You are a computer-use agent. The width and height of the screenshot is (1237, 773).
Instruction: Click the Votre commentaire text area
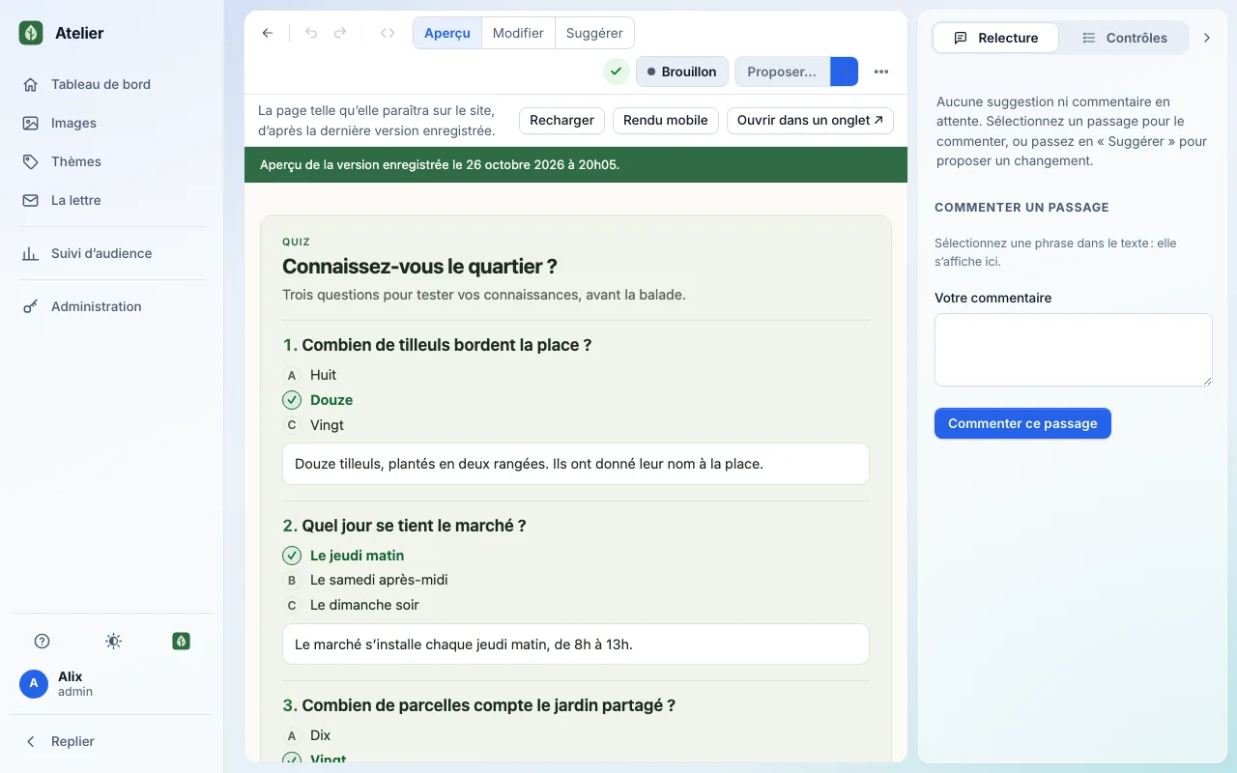click(1074, 350)
